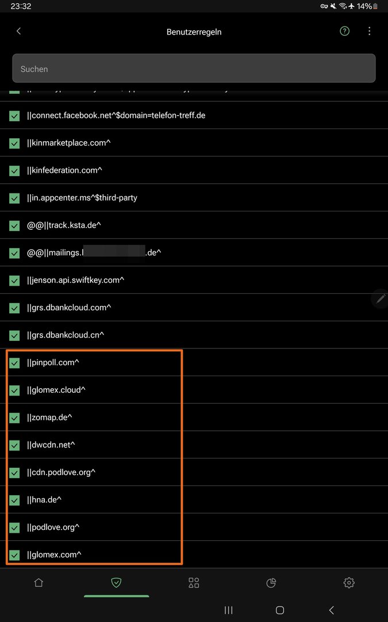Disable the ||glomex.cloud^ rule checkbox
This screenshot has height=622, width=388.
[x=14, y=390]
